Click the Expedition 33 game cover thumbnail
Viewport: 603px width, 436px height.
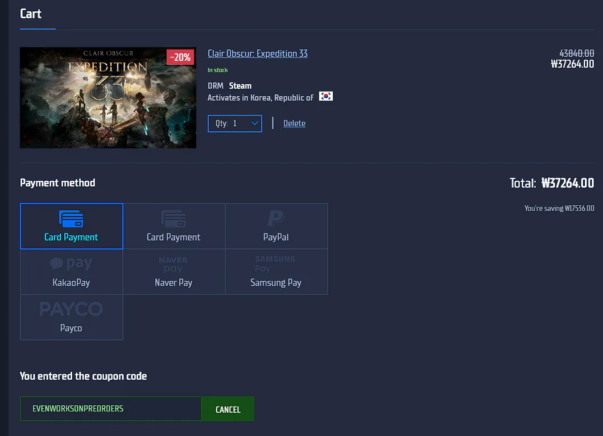click(x=108, y=98)
